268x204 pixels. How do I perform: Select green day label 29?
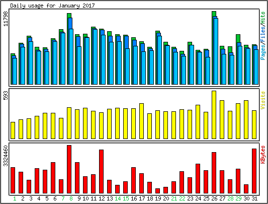pyautogui.click(x=238, y=198)
